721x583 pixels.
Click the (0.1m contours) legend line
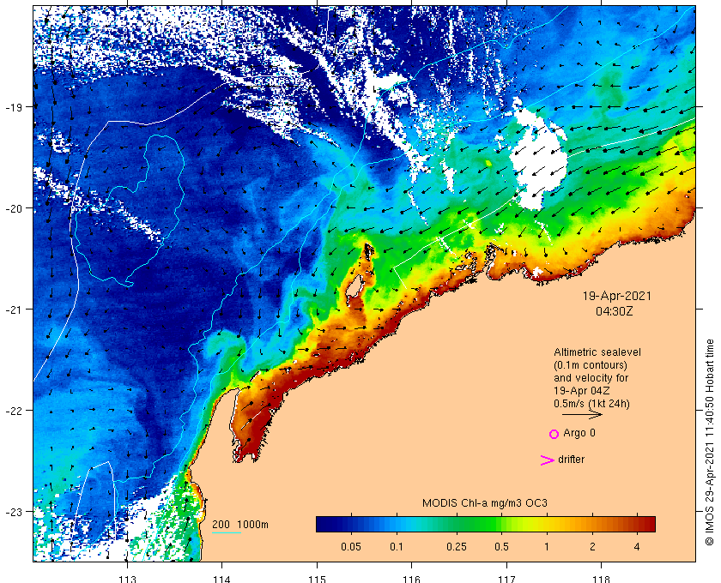click(x=591, y=365)
